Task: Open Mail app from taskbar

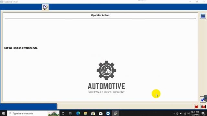Action: [x=101, y=113]
